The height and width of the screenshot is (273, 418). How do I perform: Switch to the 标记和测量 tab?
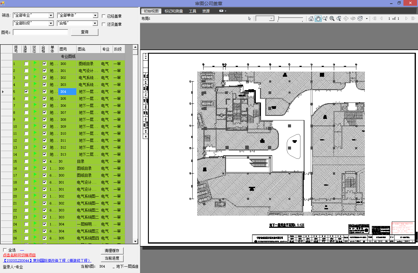click(x=173, y=11)
